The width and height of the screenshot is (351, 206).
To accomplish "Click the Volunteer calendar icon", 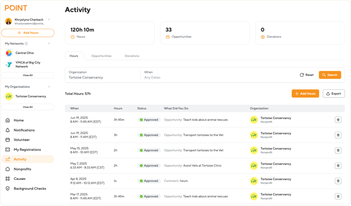I will coord(8,140).
